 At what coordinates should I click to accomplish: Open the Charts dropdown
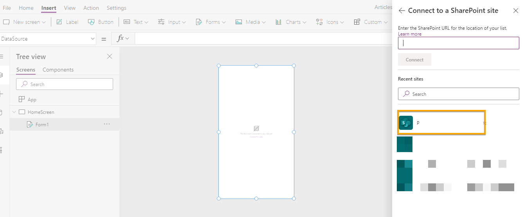pyautogui.click(x=290, y=22)
